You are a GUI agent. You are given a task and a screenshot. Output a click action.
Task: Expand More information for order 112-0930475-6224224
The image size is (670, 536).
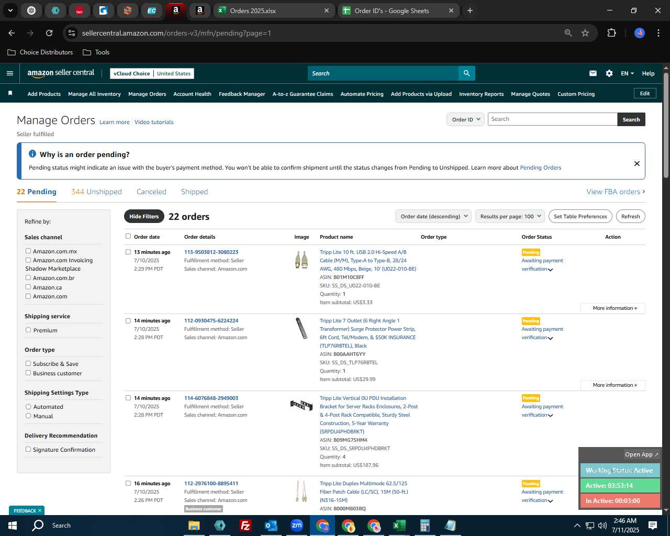613,385
